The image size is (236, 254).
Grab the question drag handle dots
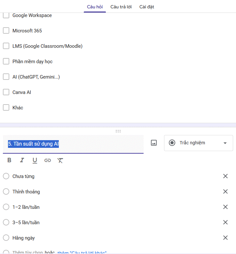pyautogui.click(x=118, y=131)
